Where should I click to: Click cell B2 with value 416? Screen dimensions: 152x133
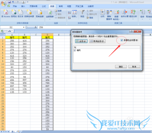tap(25, 41)
